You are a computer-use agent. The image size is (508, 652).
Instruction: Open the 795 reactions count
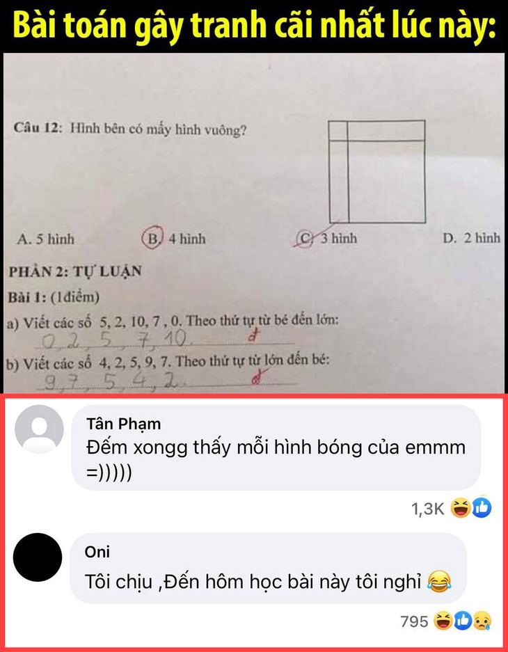414,621
